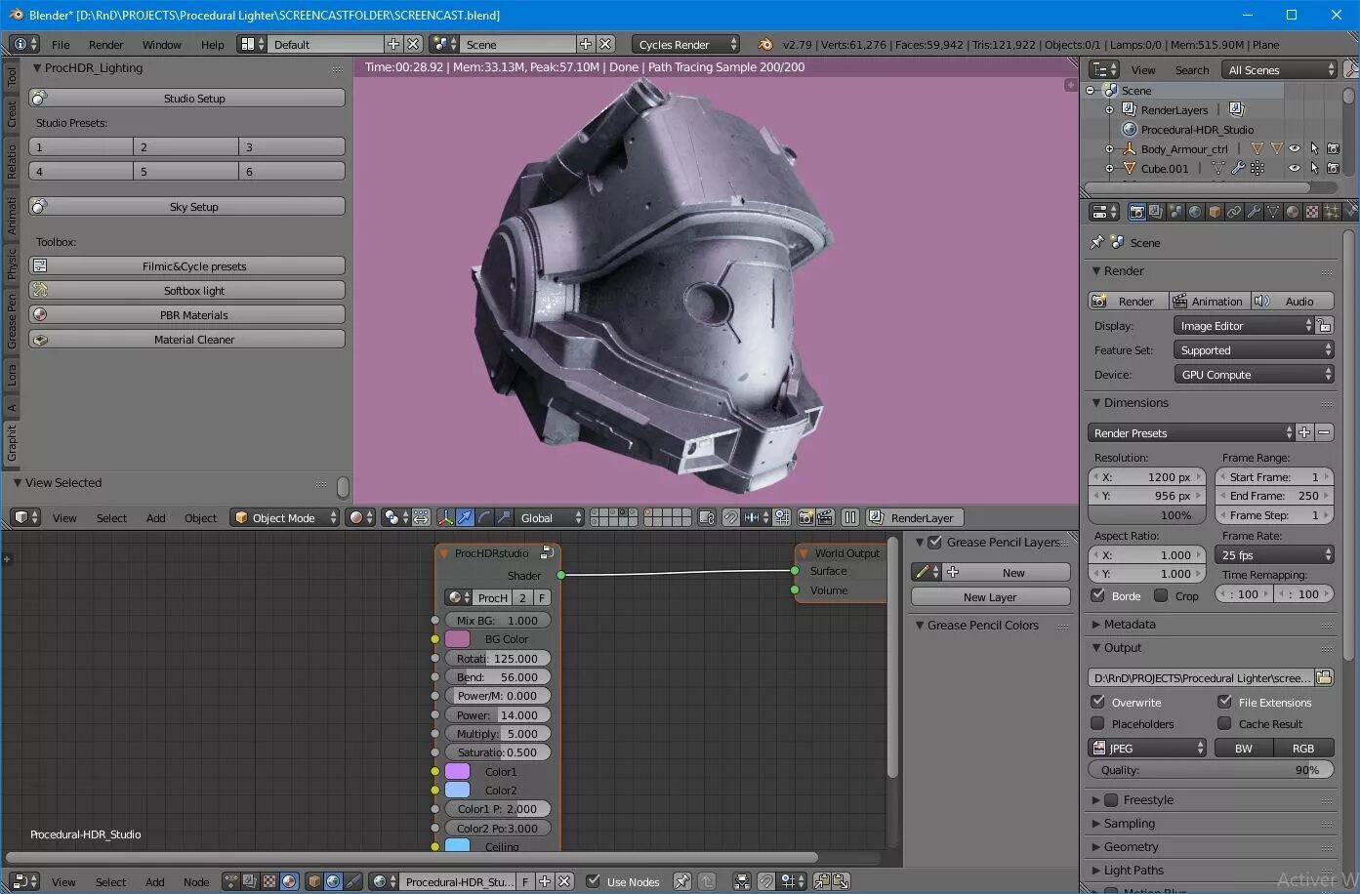Click the OpenGL render camera icon in viewport header
Image resolution: width=1360 pixels, height=894 pixels.
(x=805, y=518)
